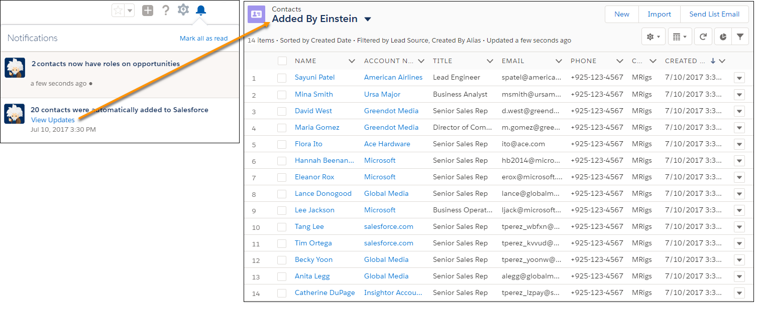Open row actions menu for Anita Legg
759x309 pixels.
739,276
